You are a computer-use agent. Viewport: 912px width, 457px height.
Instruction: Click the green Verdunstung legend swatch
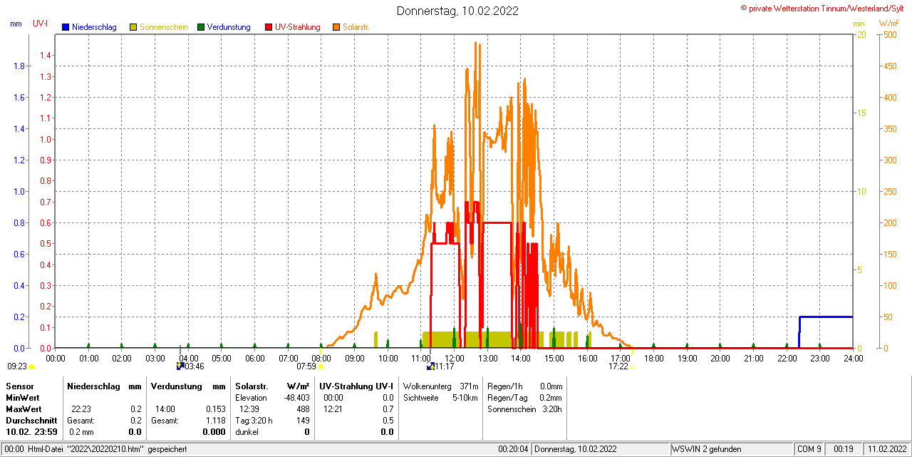pos(201,27)
